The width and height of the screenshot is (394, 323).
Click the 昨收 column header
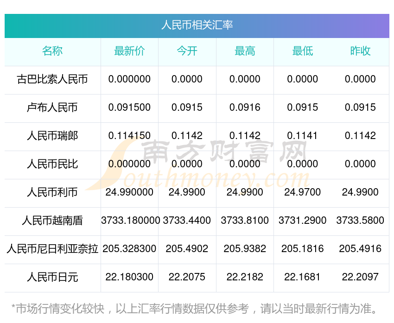coord(360,51)
